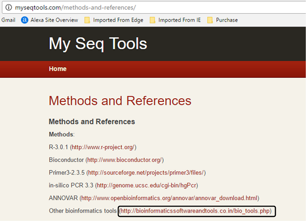
Task: Click the My Seq Tools site title
Action: 98,44
